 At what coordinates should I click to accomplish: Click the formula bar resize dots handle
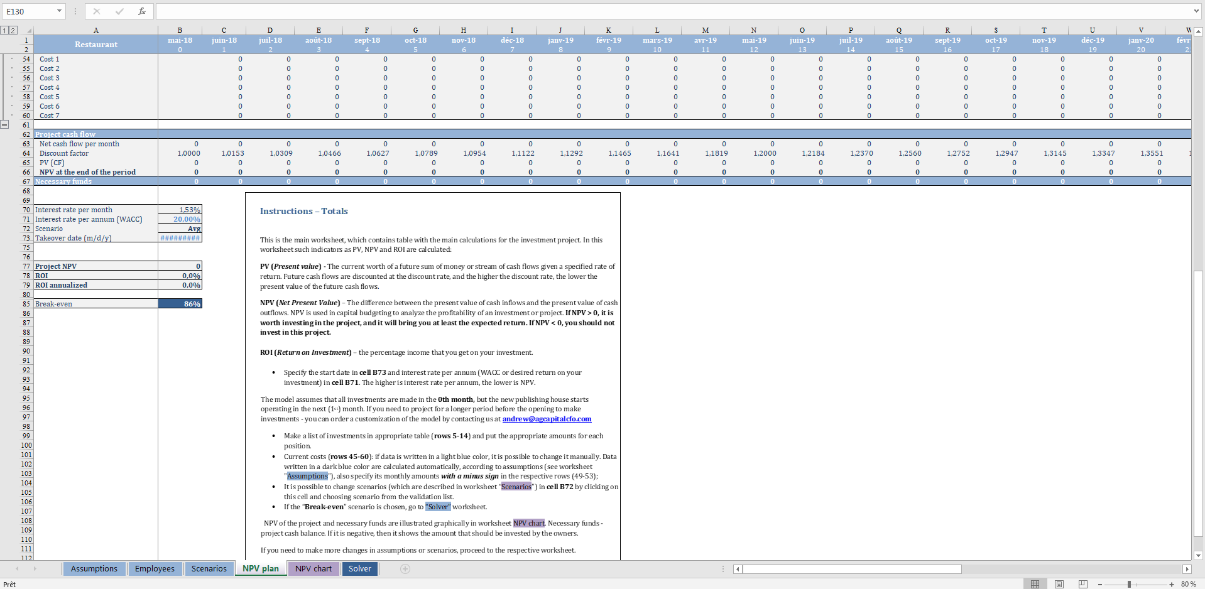coord(75,11)
